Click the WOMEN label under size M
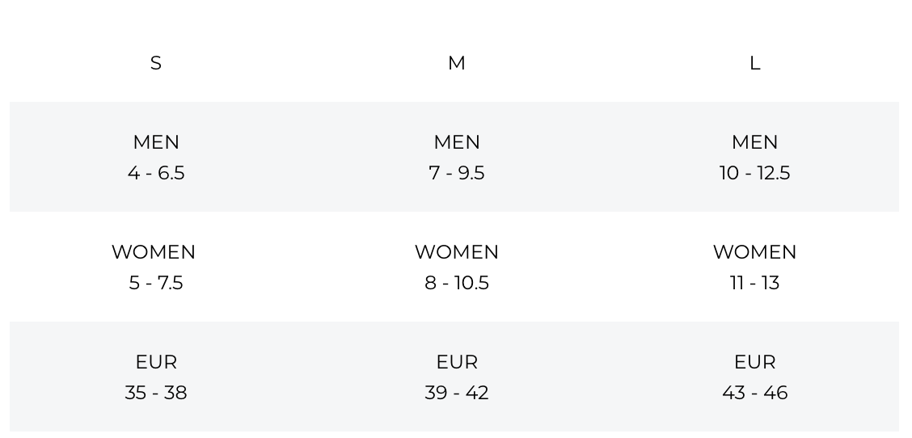This screenshot has width=912, height=438. pyautogui.click(x=457, y=252)
